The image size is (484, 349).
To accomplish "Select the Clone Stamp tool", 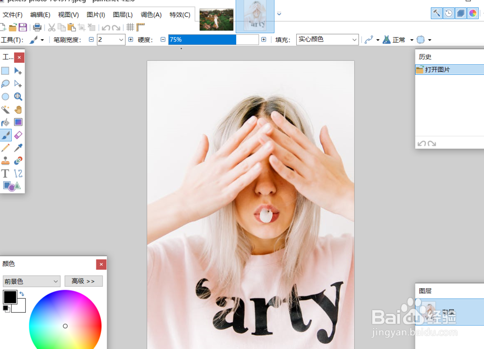I will pyautogui.click(x=5, y=161).
